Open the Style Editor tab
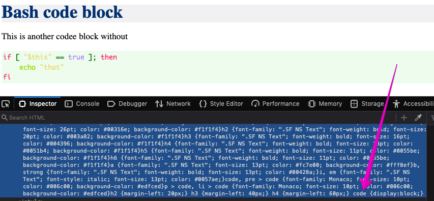The image size is (434, 201). pyautogui.click(x=221, y=104)
